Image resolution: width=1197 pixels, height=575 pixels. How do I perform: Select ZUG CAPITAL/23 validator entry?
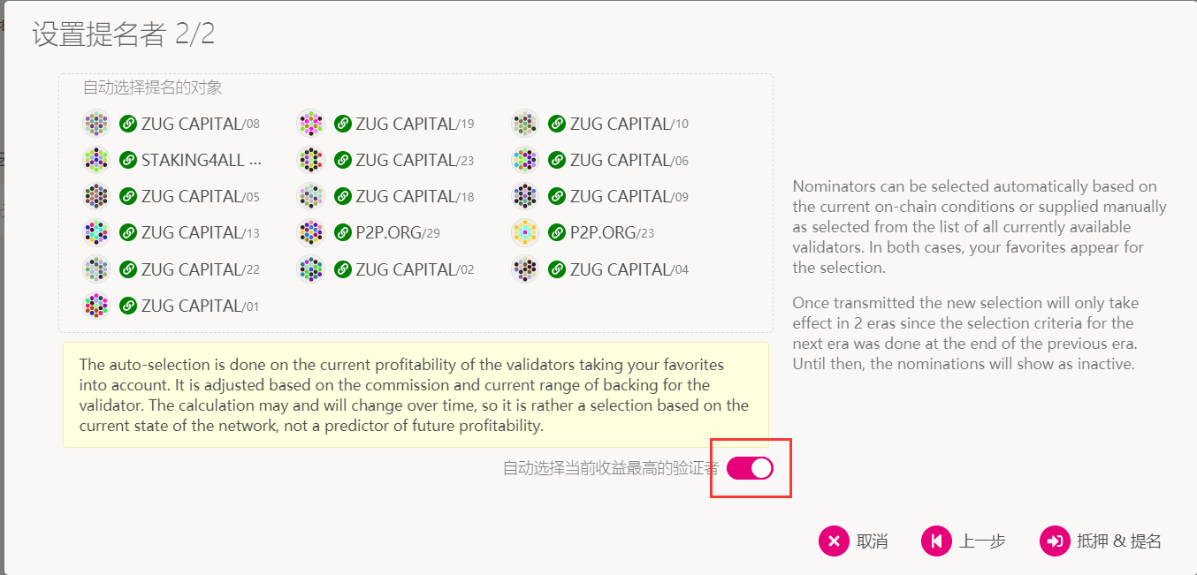tap(416, 160)
